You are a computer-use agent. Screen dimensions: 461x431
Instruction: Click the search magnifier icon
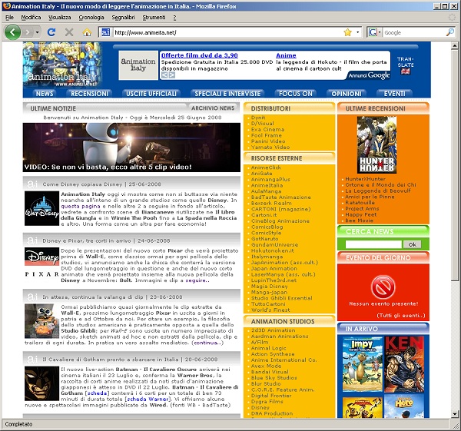pos(449,32)
